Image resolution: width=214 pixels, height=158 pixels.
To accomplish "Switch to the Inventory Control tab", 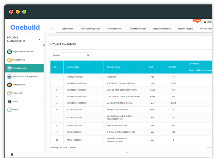I will (138, 29).
